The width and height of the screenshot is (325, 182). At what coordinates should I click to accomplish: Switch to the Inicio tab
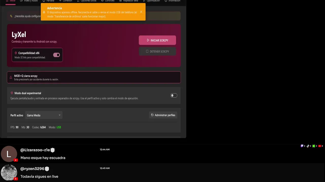tap(10, 1)
